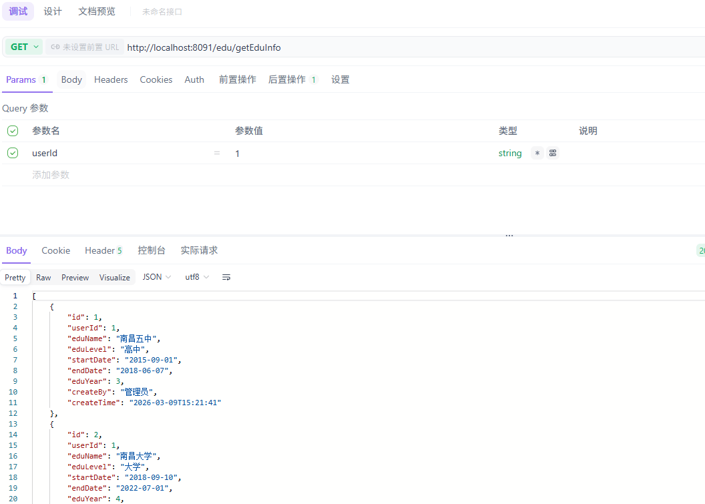This screenshot has width=705, height=504.
Task: Open the GET method dropdown
Action: (x=24, y=47)
